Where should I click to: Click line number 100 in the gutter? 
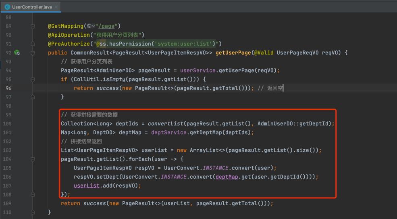click(x=7, y=123)
